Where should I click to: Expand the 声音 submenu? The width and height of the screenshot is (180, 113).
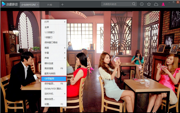click(54, 58)
